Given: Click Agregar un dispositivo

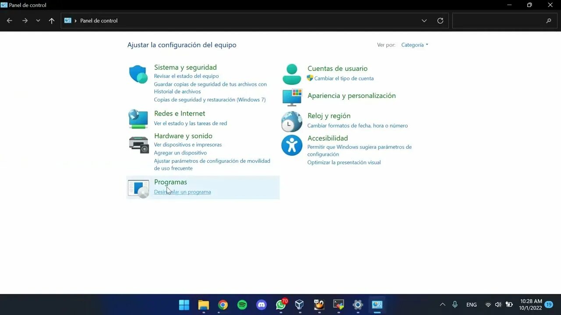Looking at the screenshot, I should [180, 153].
